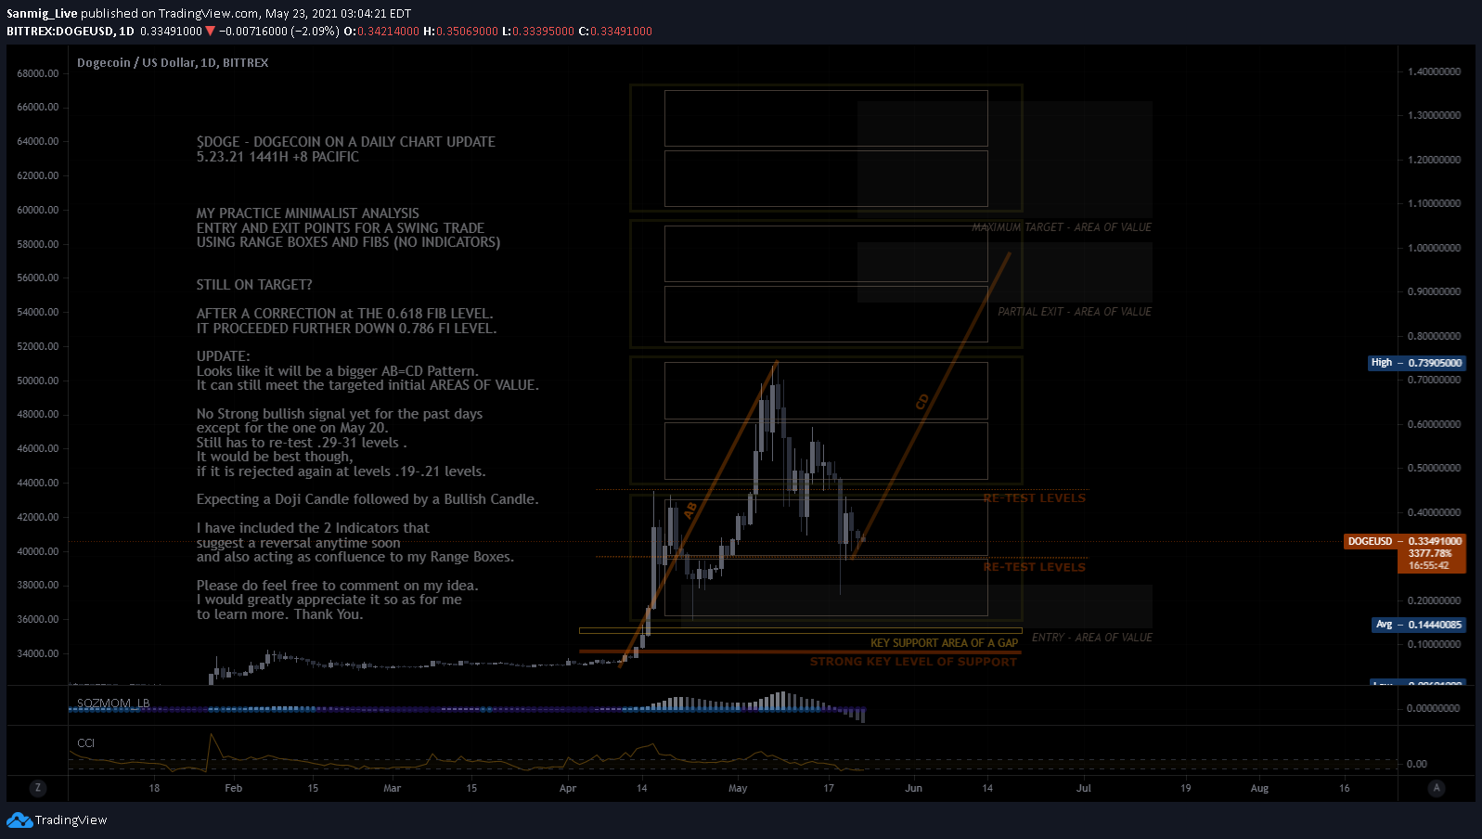The height and width of the screenshot is (839, 1482).
Task: Click the $DOGE - DOGECOIN ON A DAILY CHART UPDATE heading
Action: [345, 142]
